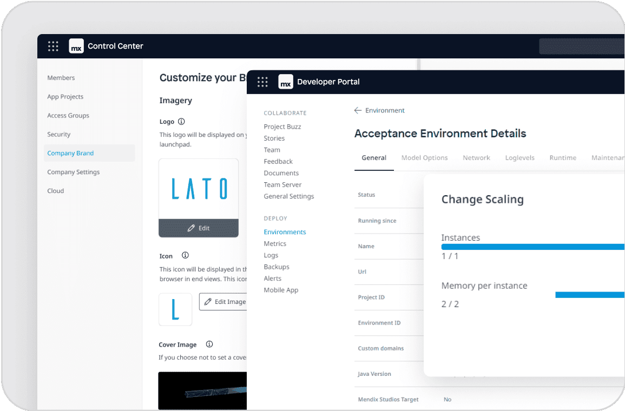
Task: Open the Developer Portal app switcher grid
Action: (262, 82)
